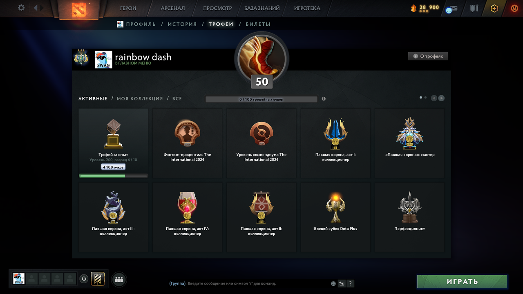Viewport: 523px width, 294px height.
Task: Click the ИГРАТЬ button
Action: tap(462, 281)
